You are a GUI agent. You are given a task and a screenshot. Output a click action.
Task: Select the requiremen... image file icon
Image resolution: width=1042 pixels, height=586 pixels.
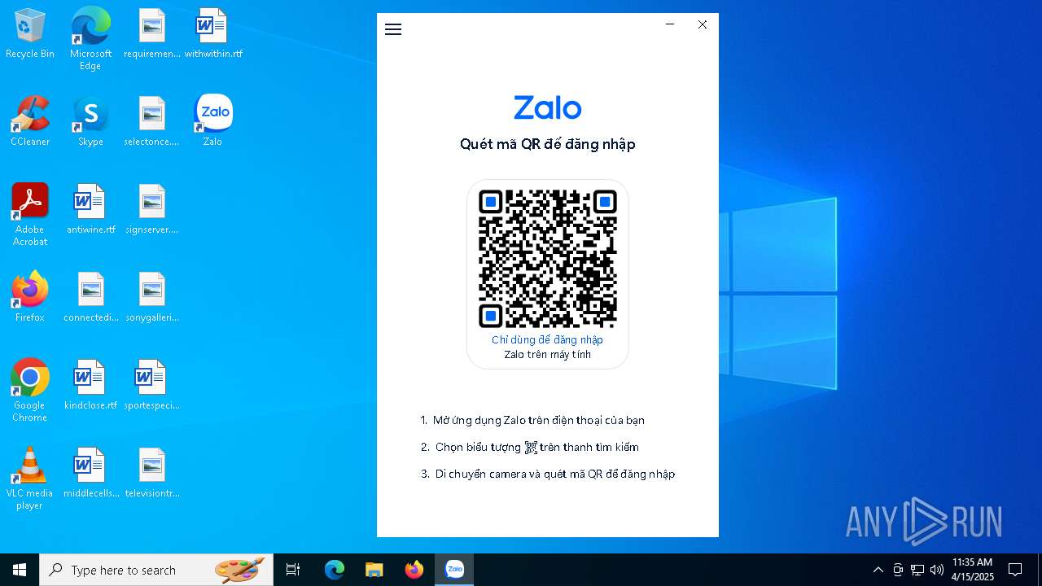pyautogui.click(x=152, y=34)
